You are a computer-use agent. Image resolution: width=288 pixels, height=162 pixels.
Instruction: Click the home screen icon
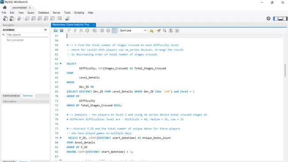click(x=5, y=8)
